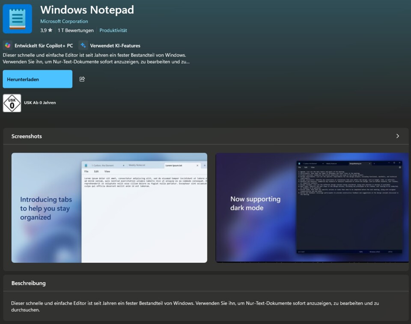The width and height of the screenshot is (411, 324).
Task: View the "1 T Bewertungen" reviews
Action: pyautogui.click(x=75, y=30)
